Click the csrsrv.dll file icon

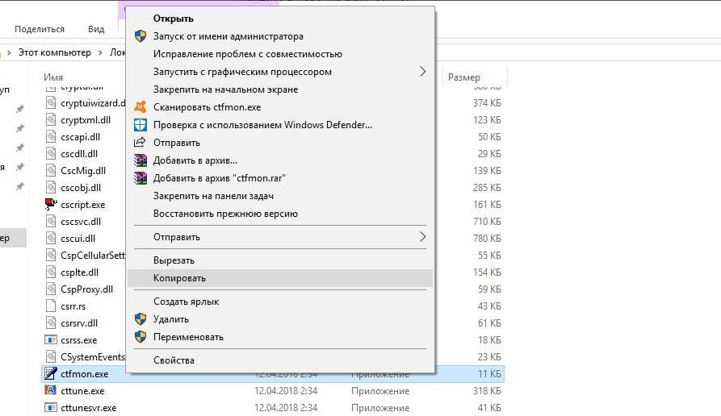[51, 323]
